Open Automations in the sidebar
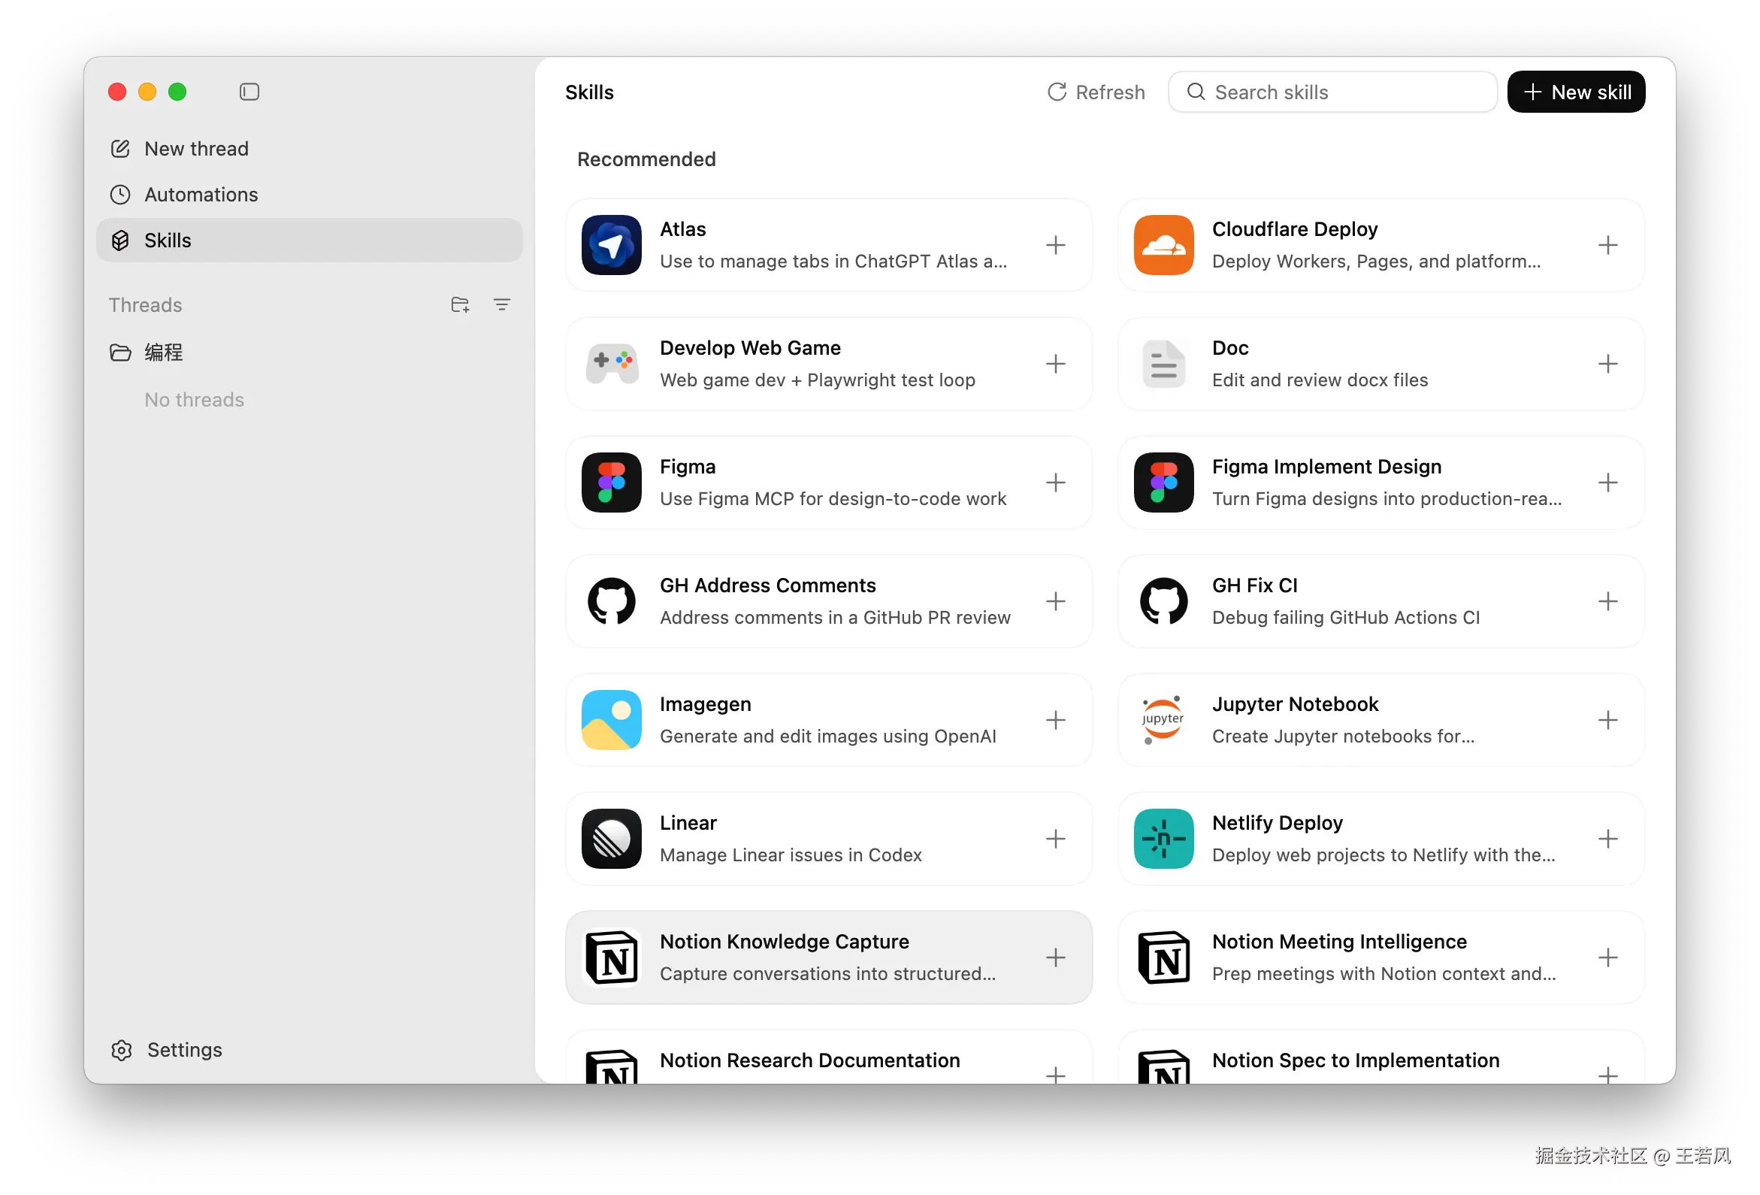Image resolution: width=1760 pixels, height=1195 pixels. point(201,195)
